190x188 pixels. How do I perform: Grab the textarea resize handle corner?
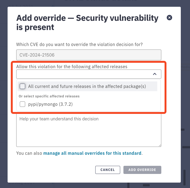160,145
